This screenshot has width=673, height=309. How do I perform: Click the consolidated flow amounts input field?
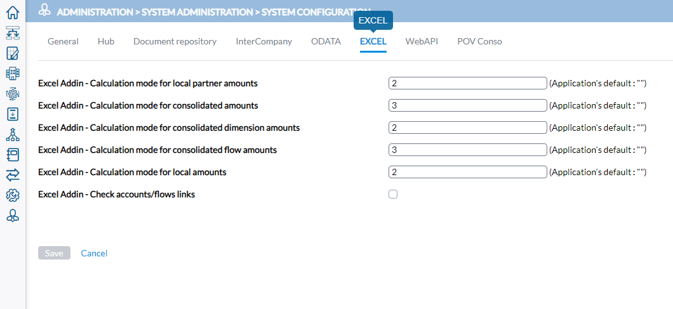click(468, 150)
